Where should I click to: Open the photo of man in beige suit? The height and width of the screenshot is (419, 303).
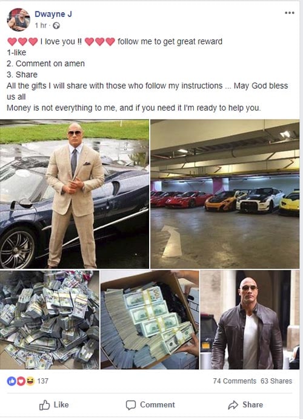(x=75, y=194)
